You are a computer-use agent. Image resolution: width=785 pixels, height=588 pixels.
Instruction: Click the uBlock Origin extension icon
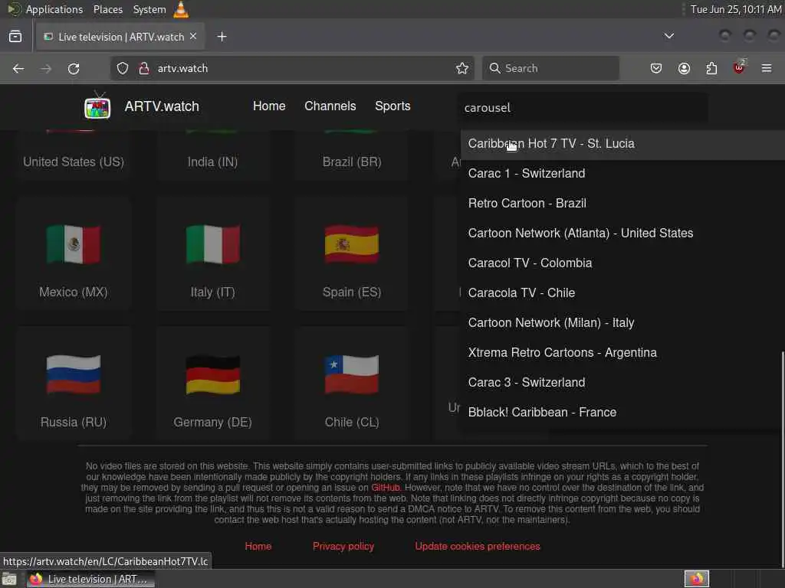click(x=739, y=67)
